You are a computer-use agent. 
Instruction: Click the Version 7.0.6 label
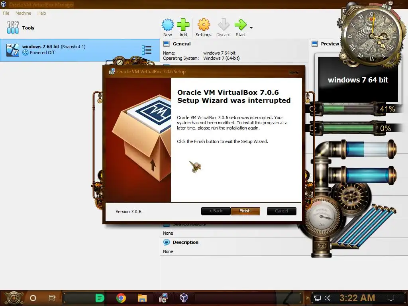[129, 212]
